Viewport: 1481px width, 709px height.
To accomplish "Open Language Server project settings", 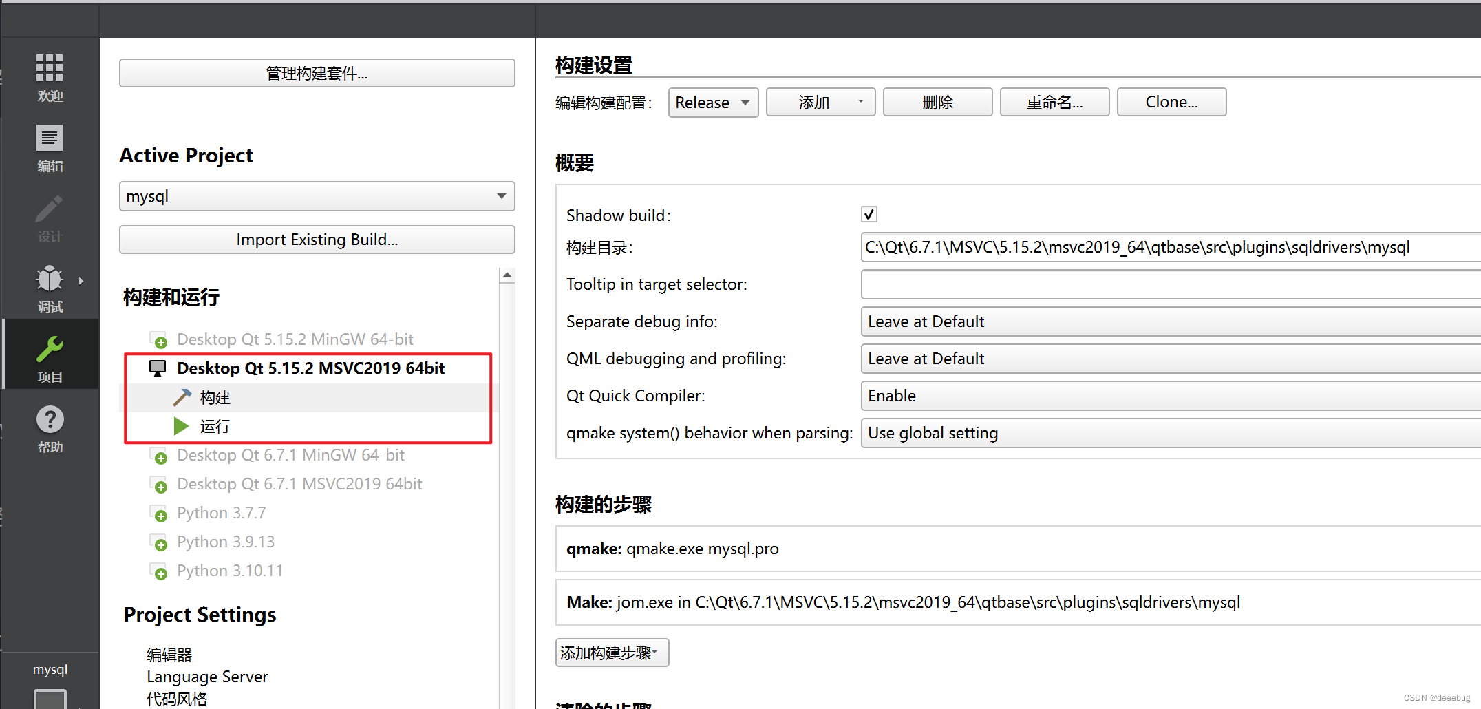I will pos(207,677).
